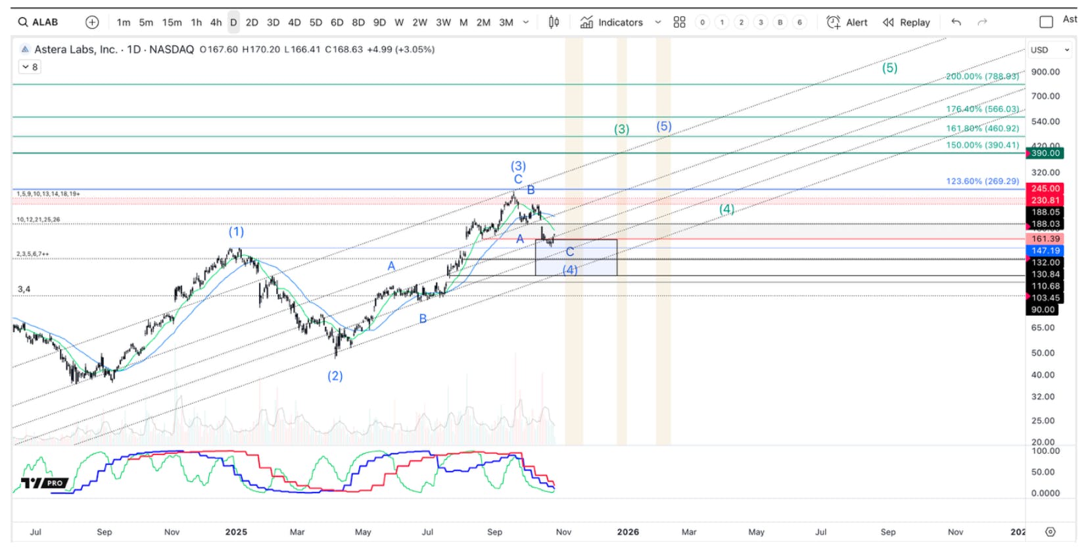This screenshot has height=559, width=1090.
Task: Click the ALAB symbol search icon
Action: [x=23, y=22]
